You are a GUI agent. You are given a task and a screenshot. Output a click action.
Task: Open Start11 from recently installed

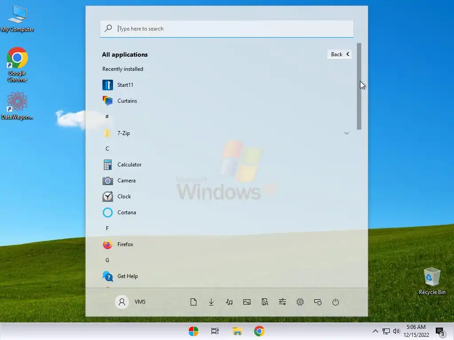(x=226, y=85)
